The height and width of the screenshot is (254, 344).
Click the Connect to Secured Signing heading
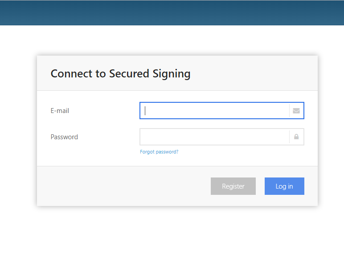tap(120, 73)
